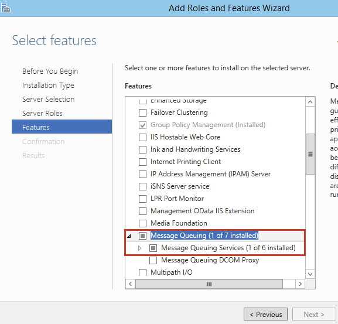Open the Installation Type step
This screenshot has width=338, height=324.
click(x=48, y=86)
